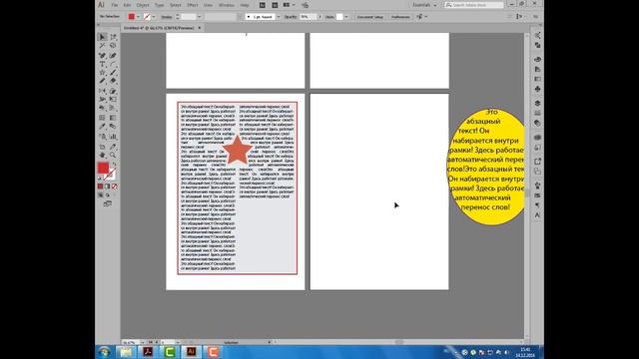Toggle Draw Normal drawing mode
Viewport: 639px width, 359px height.
tap(100, 195)
